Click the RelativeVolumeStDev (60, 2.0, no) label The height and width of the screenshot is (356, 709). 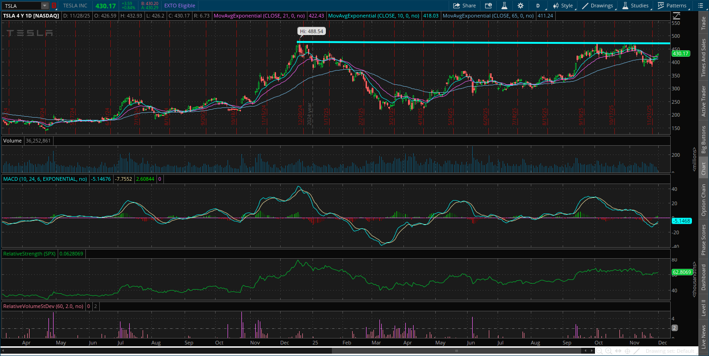click(x=43, y=306)
